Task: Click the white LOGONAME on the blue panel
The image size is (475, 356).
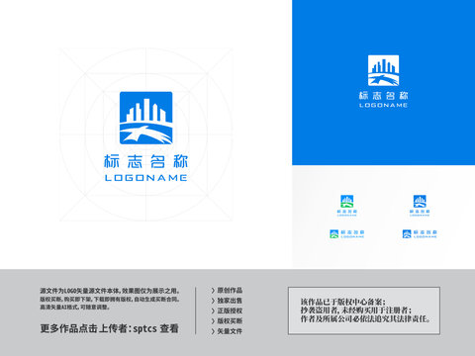Action: [x=383, y=105]
